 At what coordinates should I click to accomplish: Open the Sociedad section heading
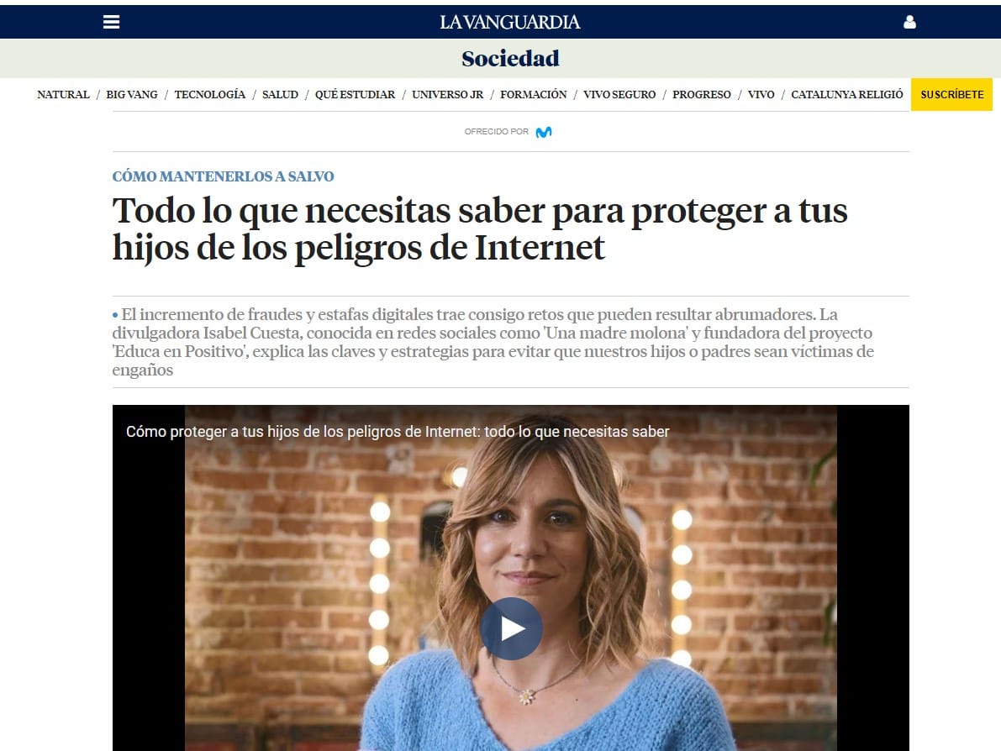pos(510,59)
